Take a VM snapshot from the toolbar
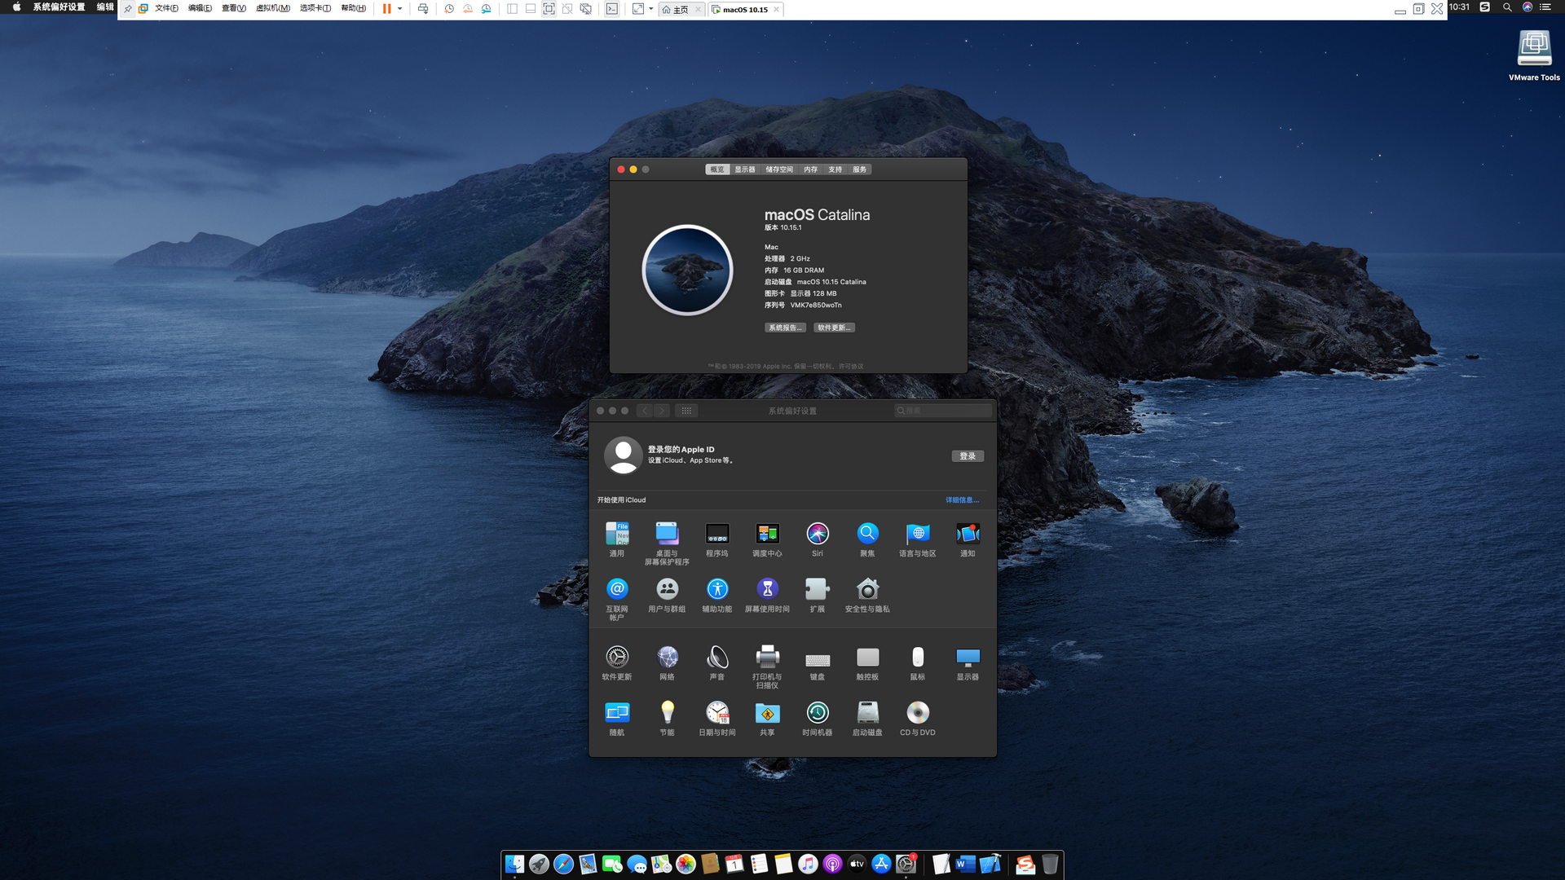This screenshot has height=880, width=1565. [x=449, y=9]
